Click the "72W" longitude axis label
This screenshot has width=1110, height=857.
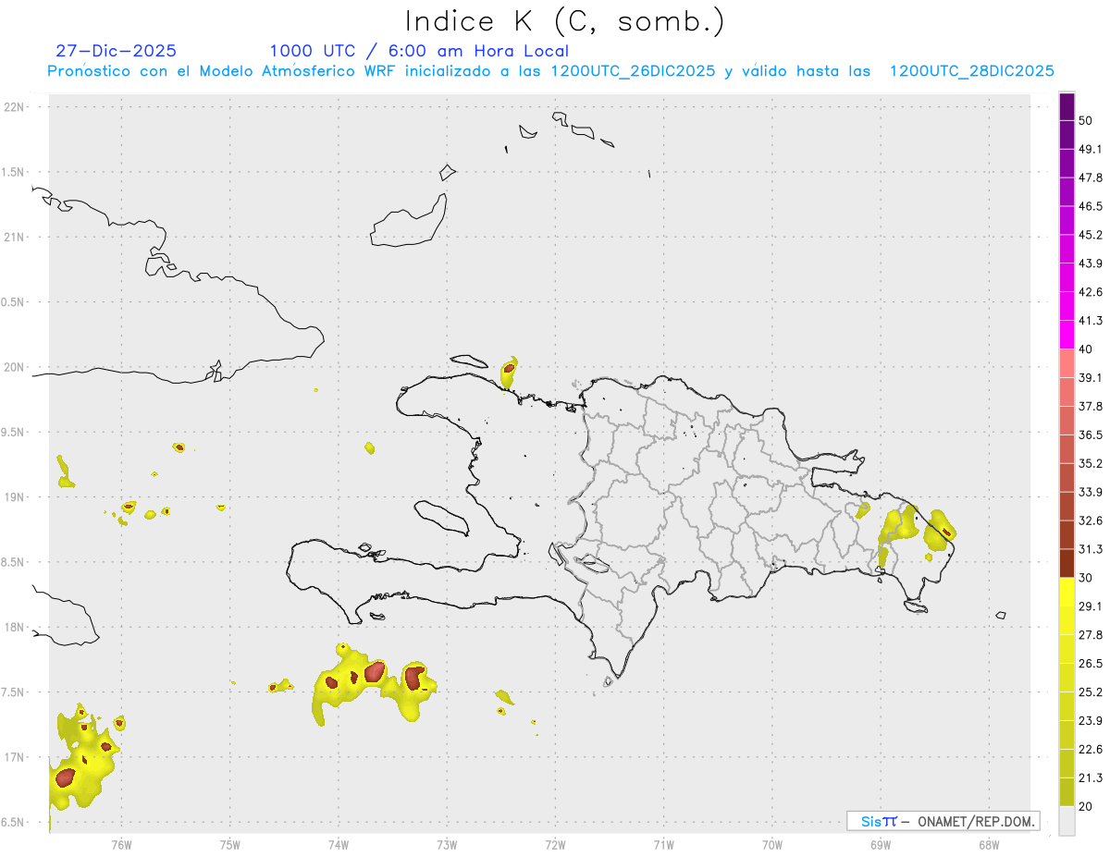pyautogui.click(x=555, y=844)
